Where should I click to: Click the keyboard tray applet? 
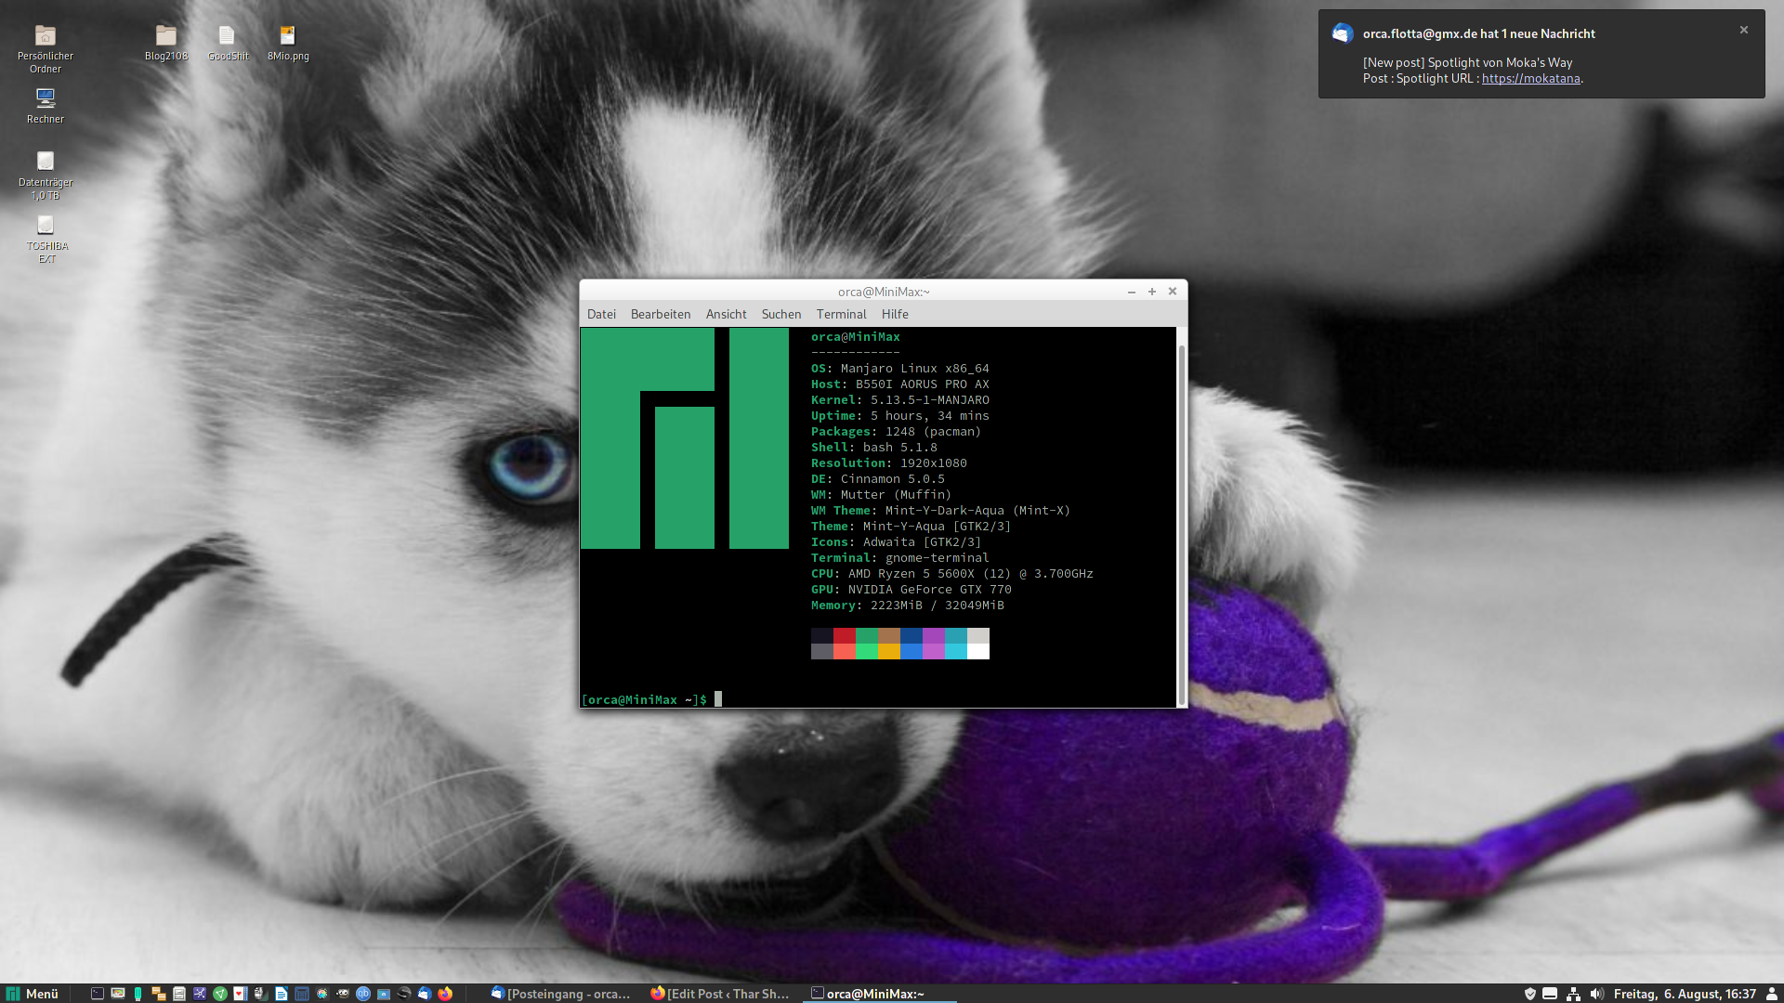[x=1550, y=994]
